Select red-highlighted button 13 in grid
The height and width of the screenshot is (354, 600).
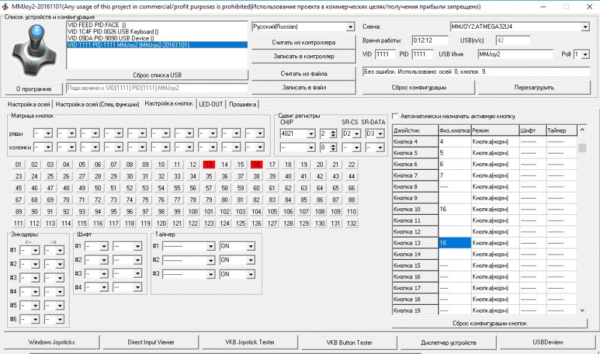(208, 164)
